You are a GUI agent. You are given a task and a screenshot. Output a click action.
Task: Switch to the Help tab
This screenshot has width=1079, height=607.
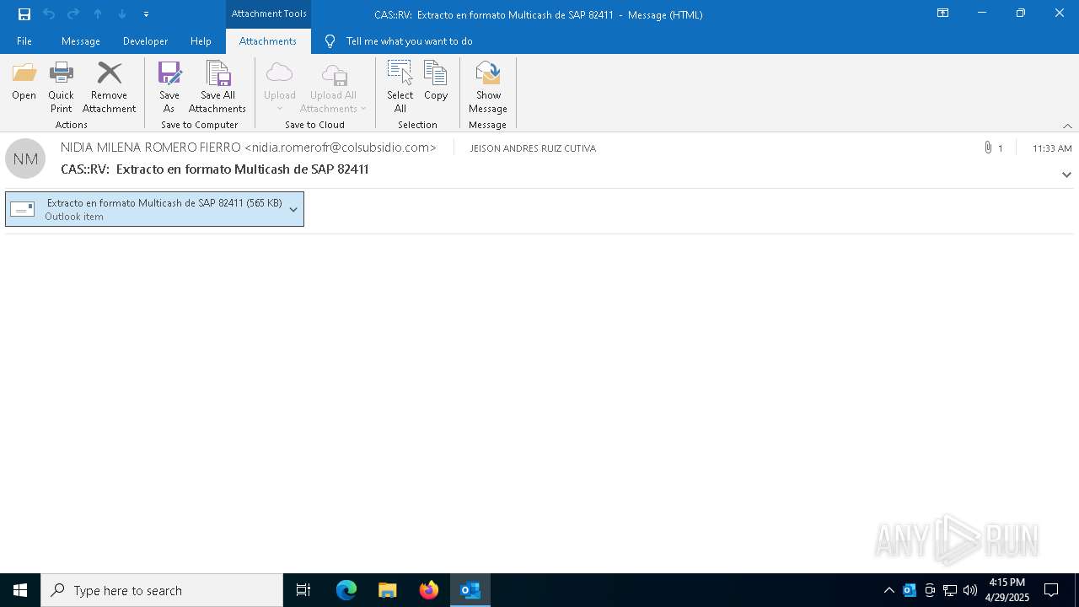click(201, 41)
